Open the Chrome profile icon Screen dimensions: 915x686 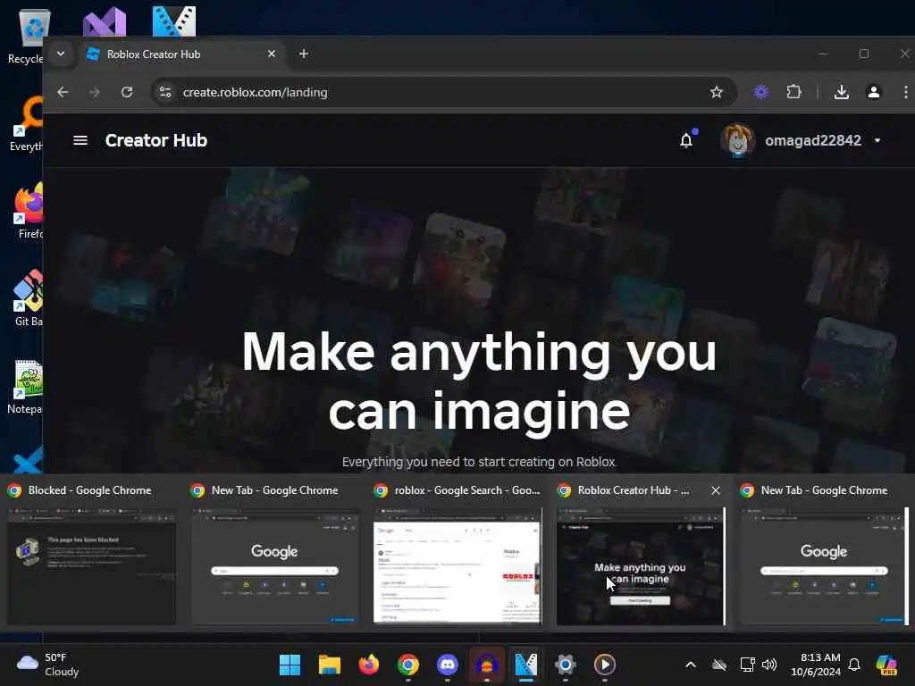click(874, 92)
